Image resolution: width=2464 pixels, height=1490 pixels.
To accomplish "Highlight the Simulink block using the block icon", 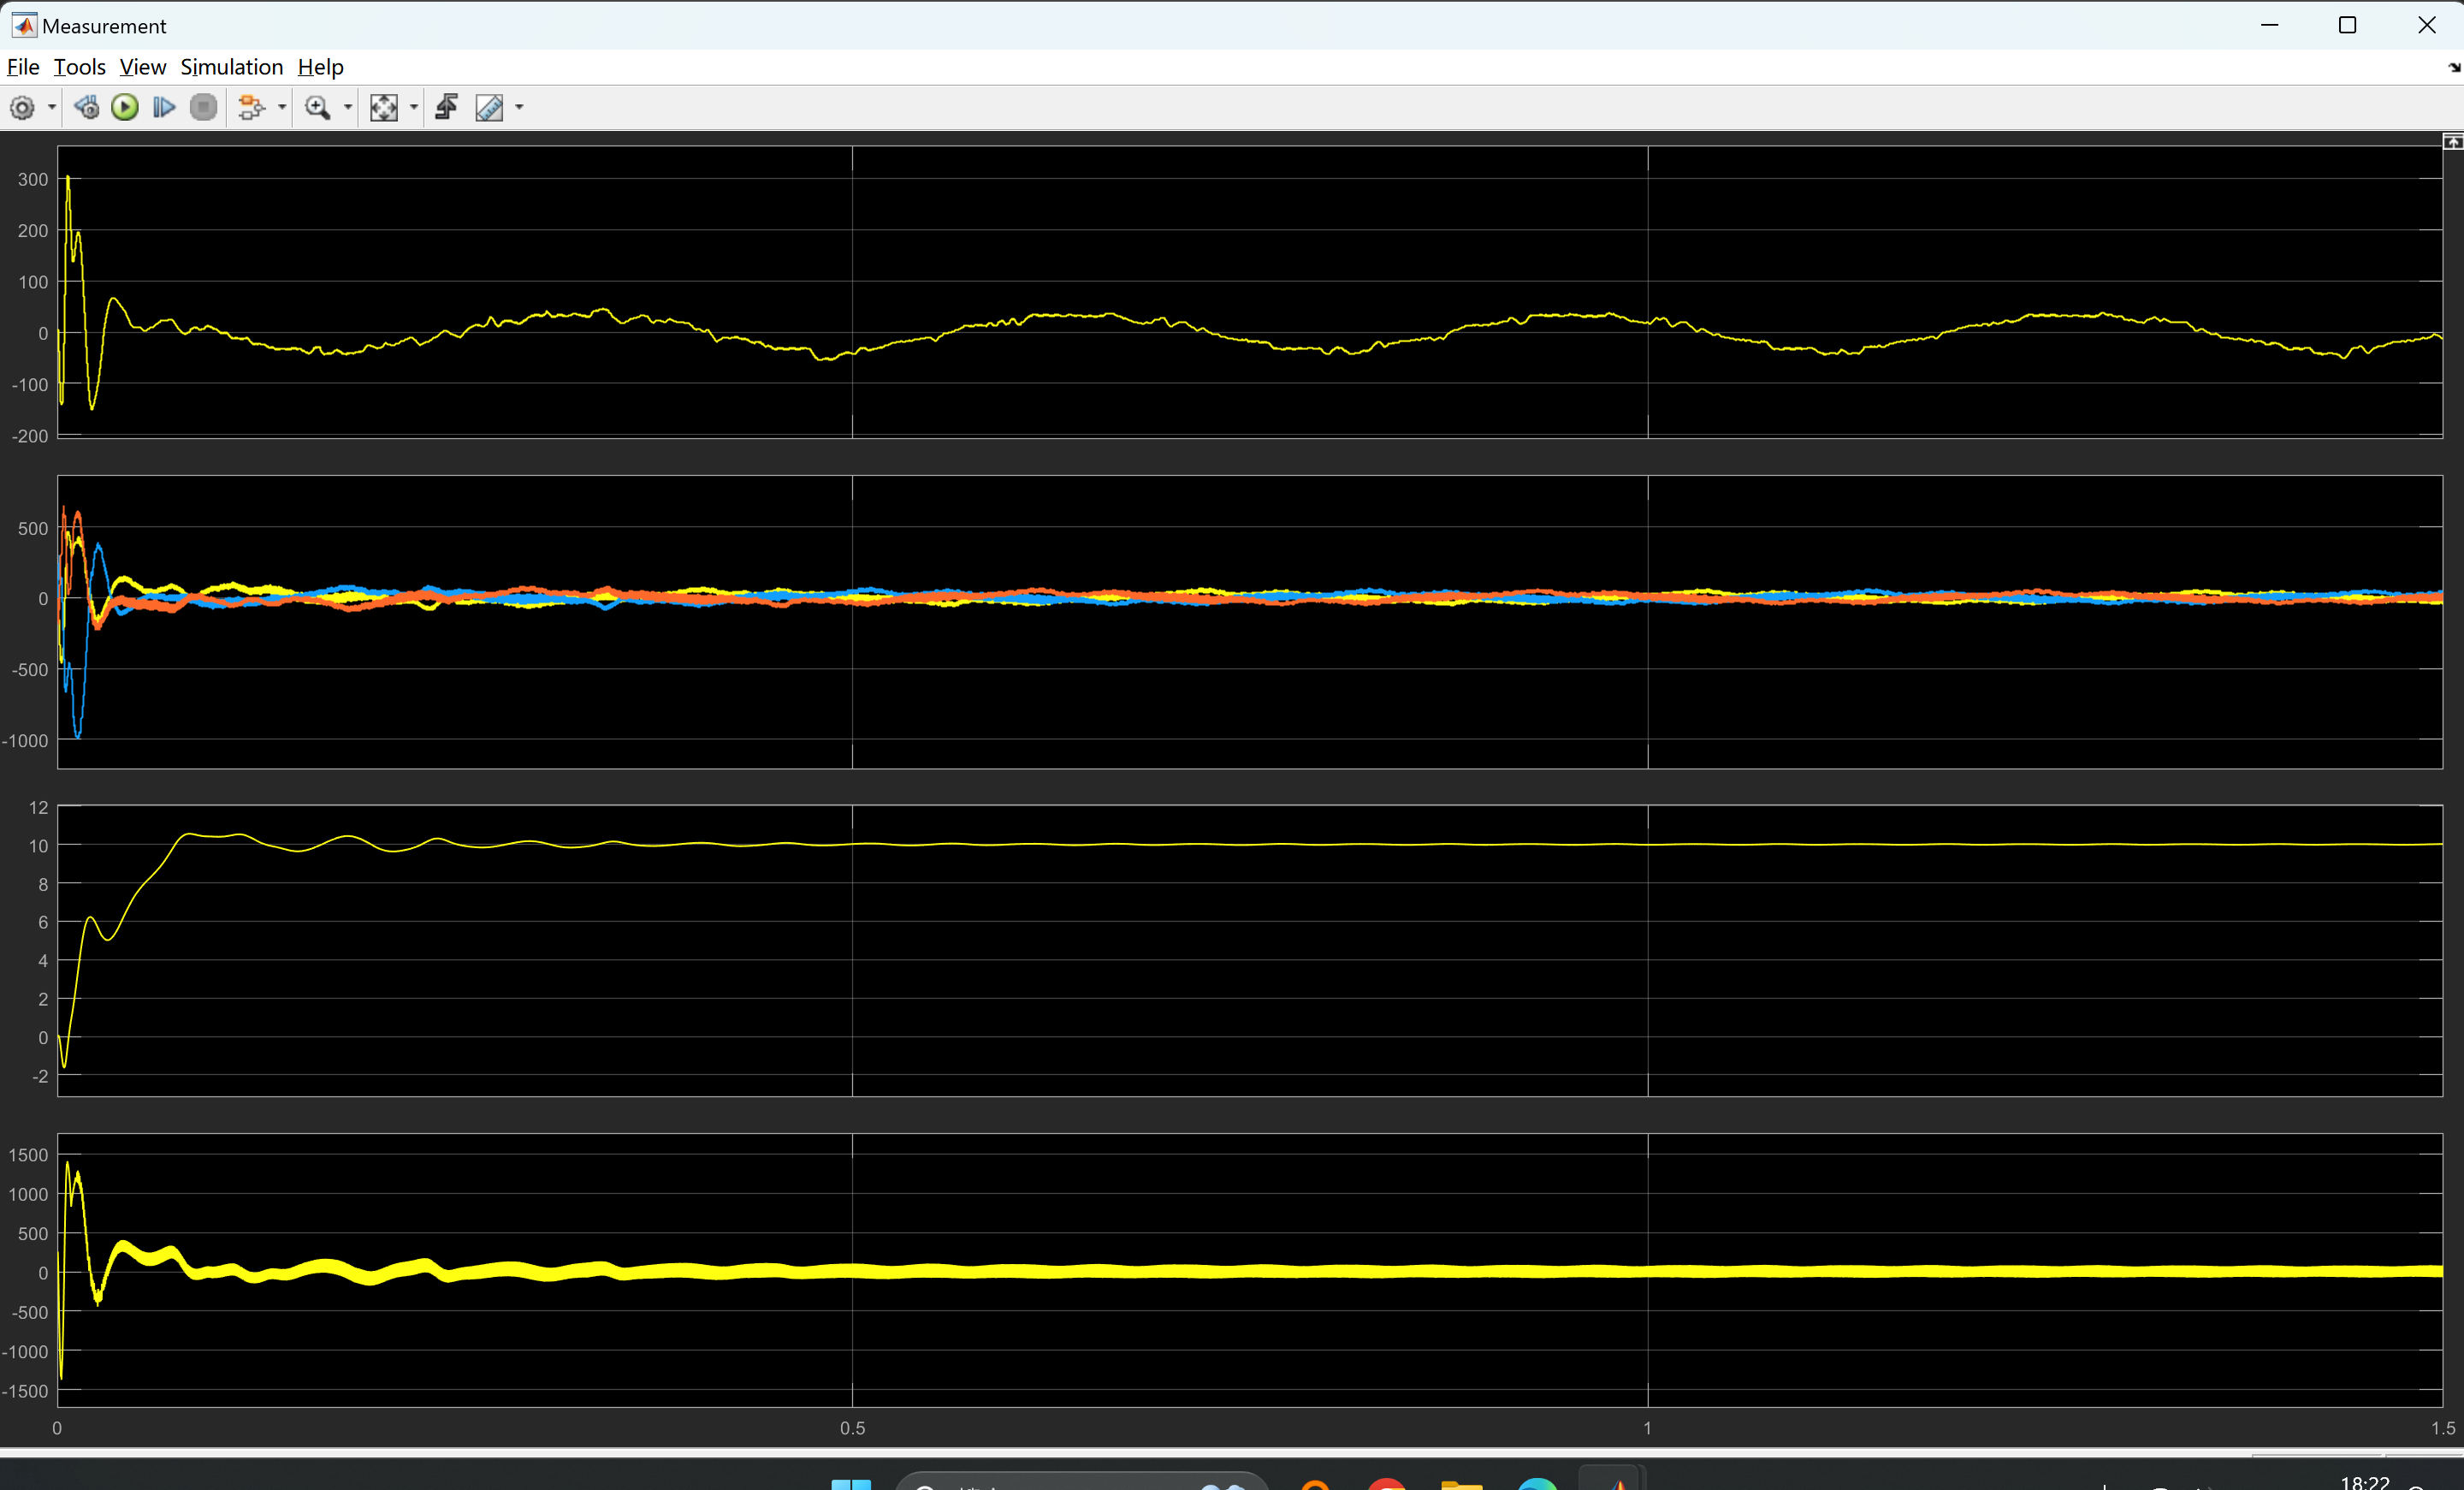I will tap(252, 107).
